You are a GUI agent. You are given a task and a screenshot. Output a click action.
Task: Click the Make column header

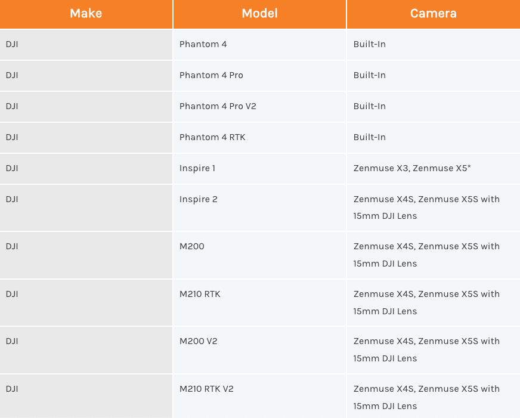coord(86,14)
